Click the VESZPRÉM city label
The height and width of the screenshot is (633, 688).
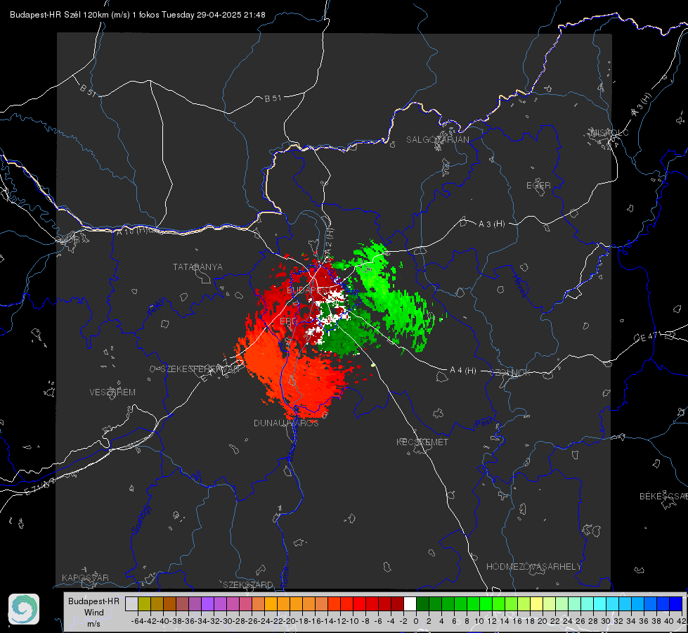point(112,392)
